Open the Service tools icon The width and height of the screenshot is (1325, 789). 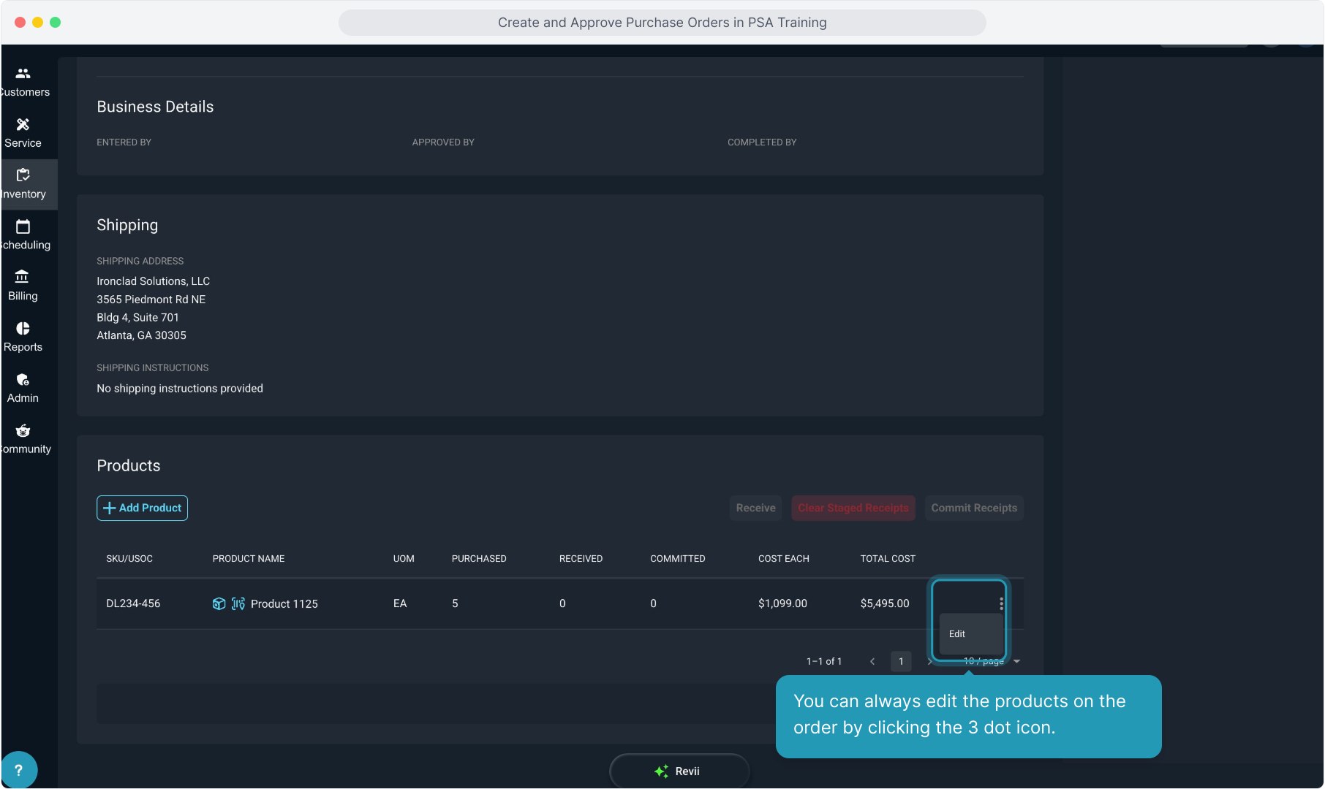23,125
